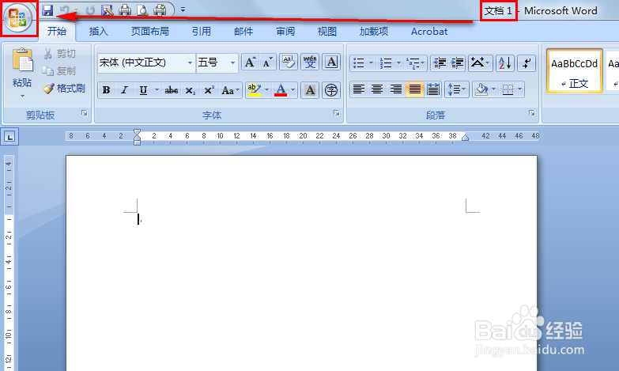Screen dimensions: 619x371
Task: Click the Character Border icon
Action: tap(331, 62)
